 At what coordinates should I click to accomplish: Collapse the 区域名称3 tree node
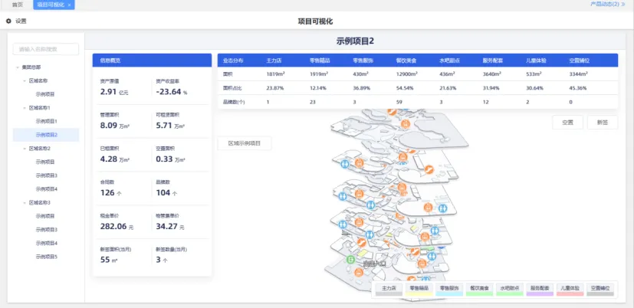(x=24, y=202)
